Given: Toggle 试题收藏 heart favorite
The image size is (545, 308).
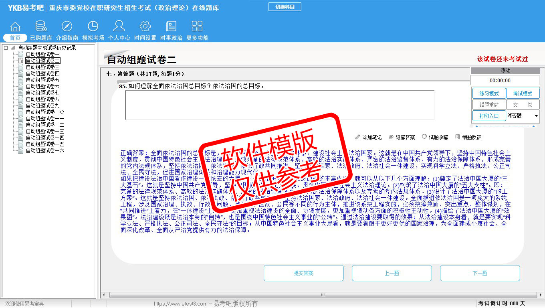Looking at the screenshot, I should 435,137.
